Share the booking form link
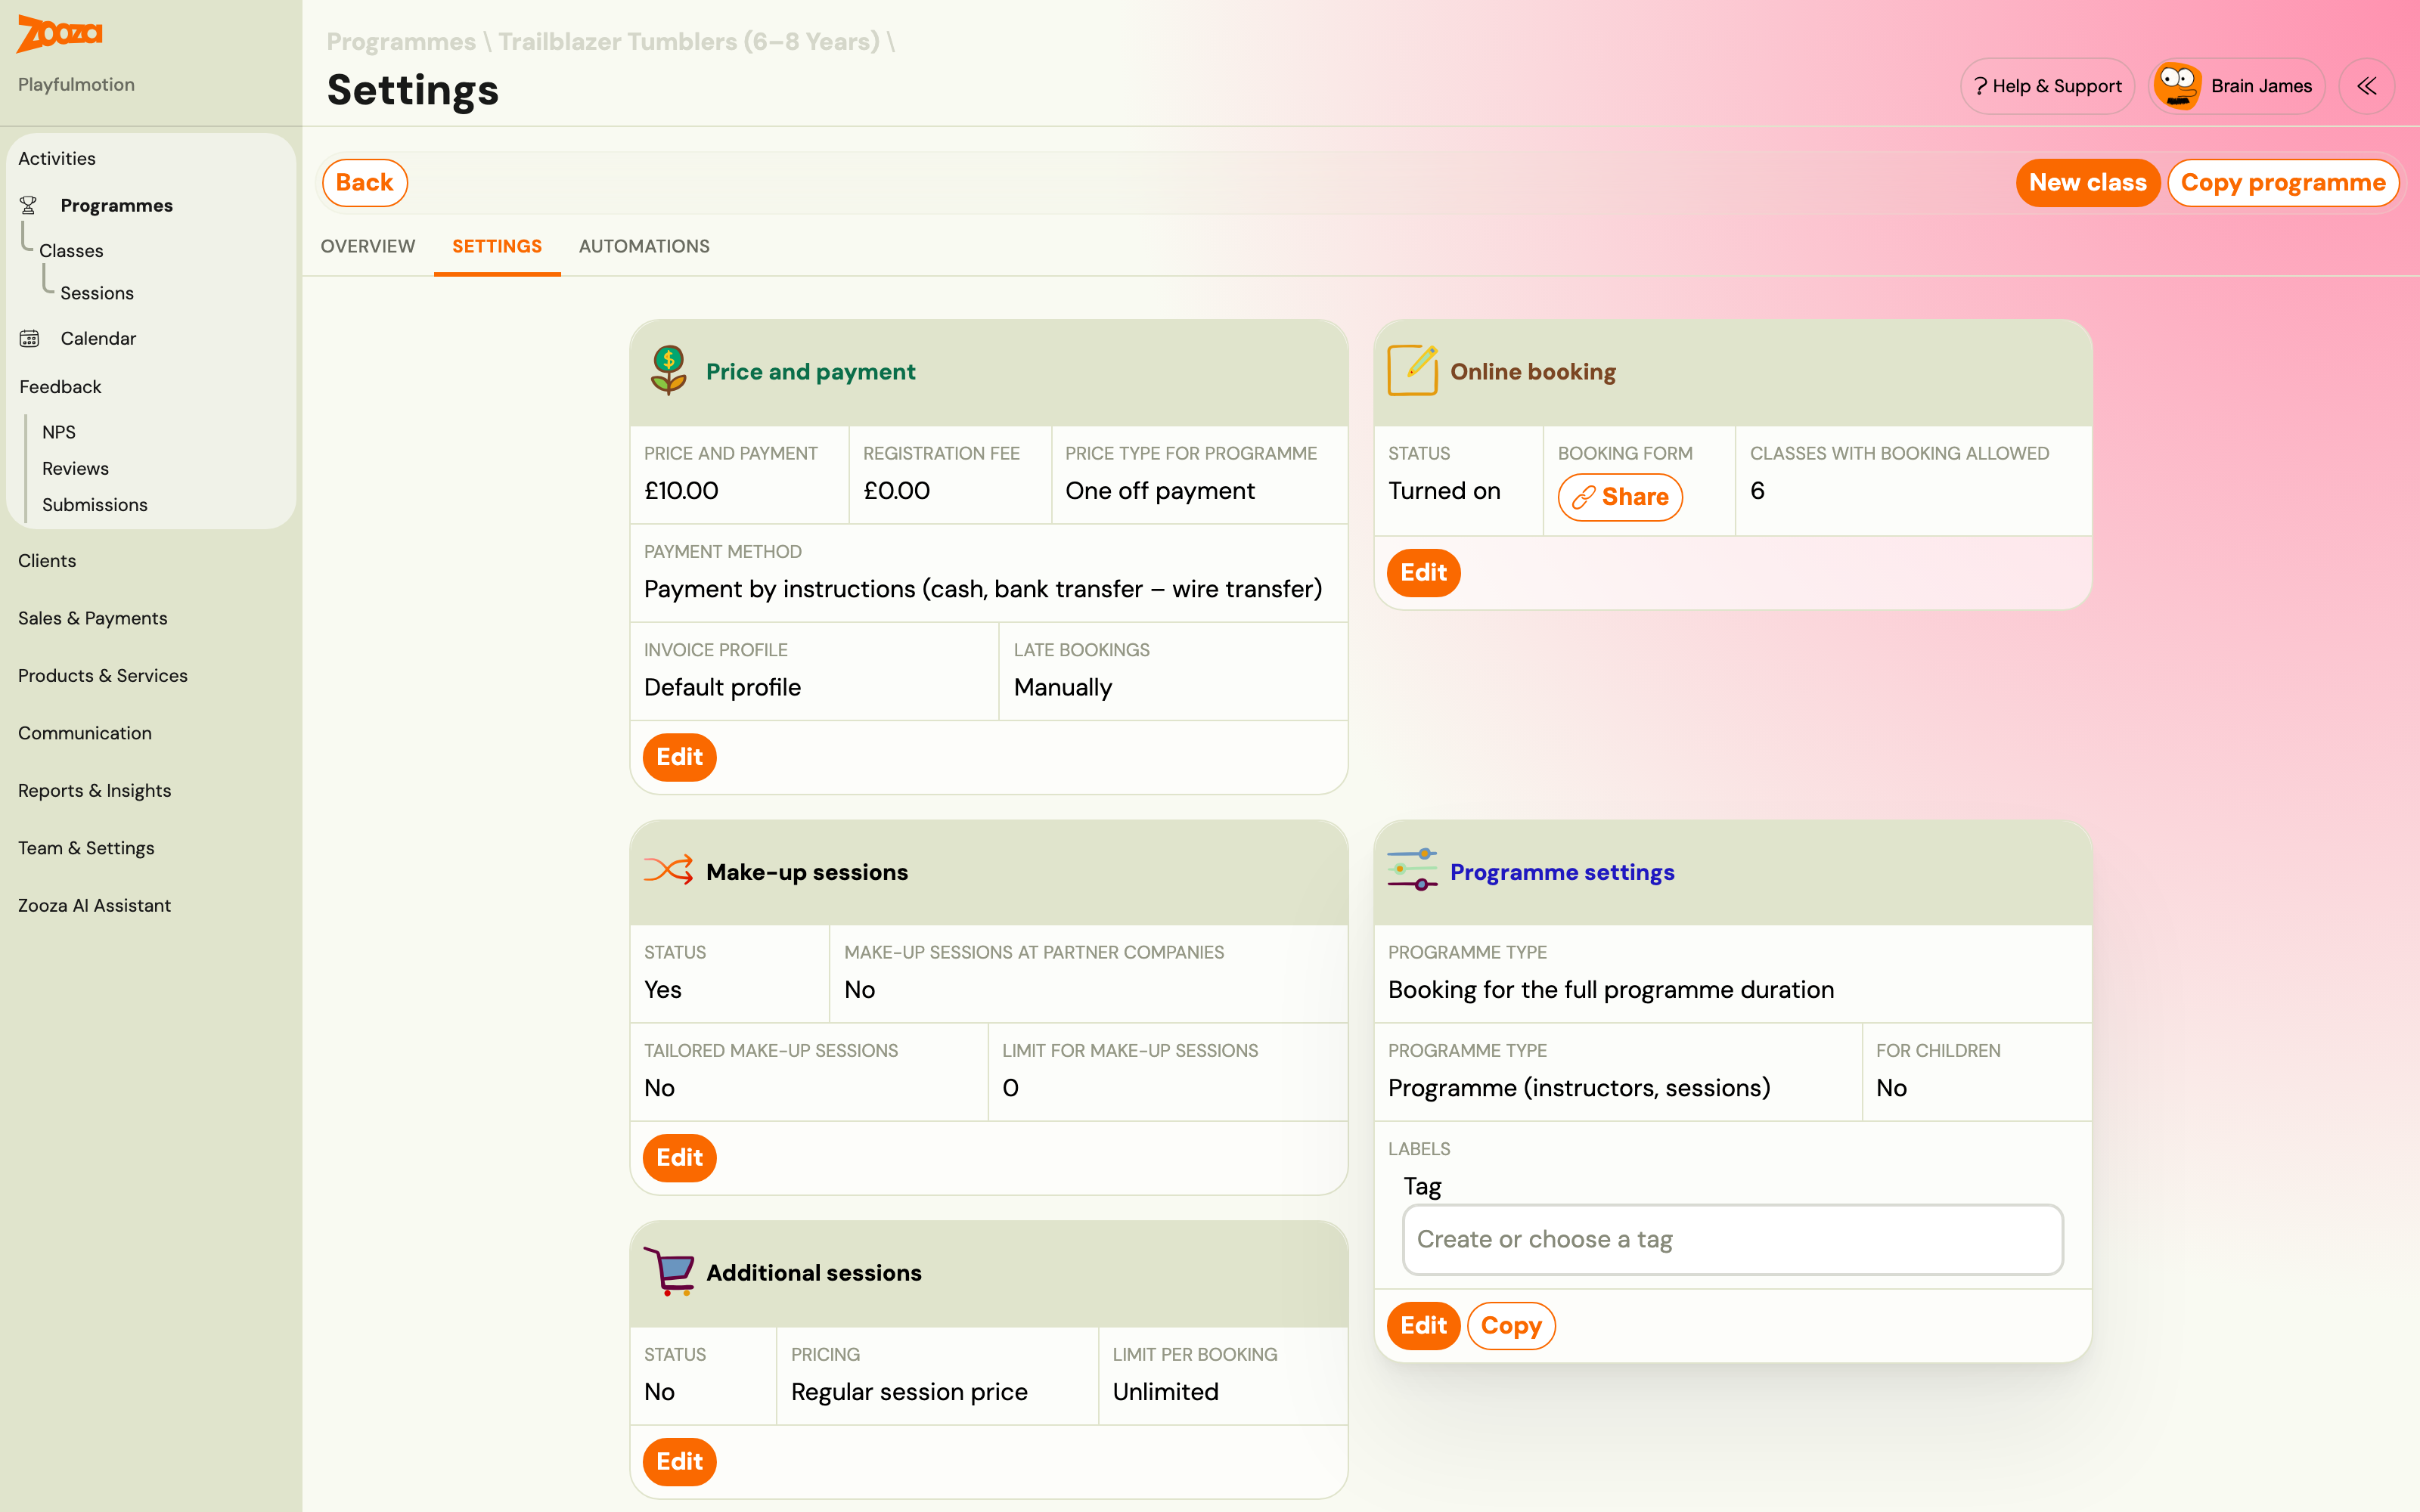The width and height of the screenshot is (2420, 1512). 1620,497
